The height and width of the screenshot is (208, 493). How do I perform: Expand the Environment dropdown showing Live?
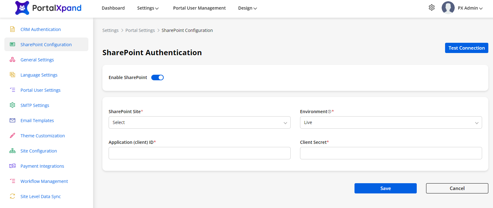[391, 122]
